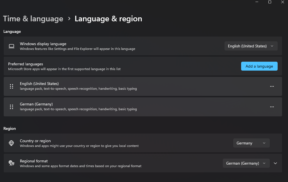Open more options for German (Germany)

click(272, 107)
